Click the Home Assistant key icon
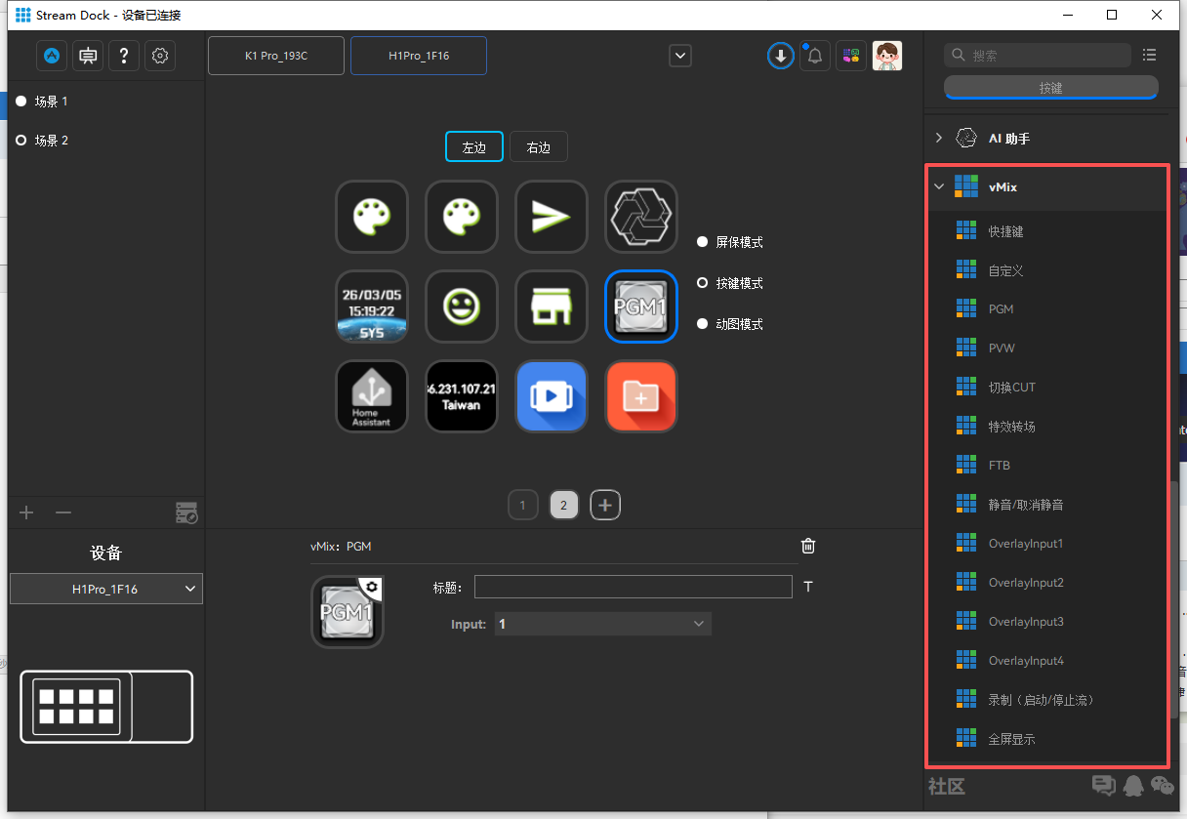1187x819 pixels. click(372, 396)
